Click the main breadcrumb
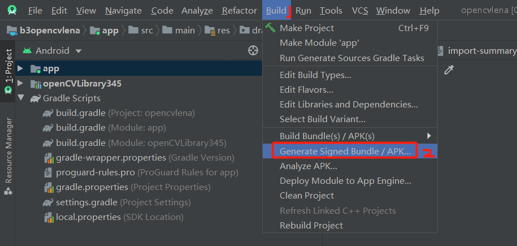 coord(179,31)
